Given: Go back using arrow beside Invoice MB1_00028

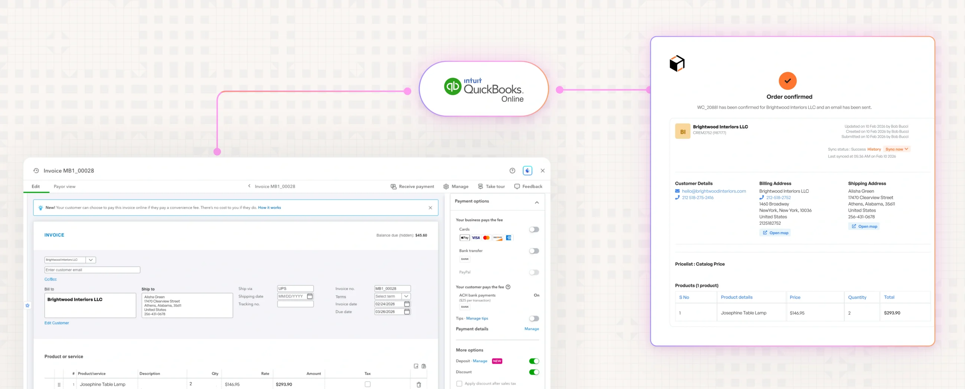Looking at the screenshot, I should [249, 186].
